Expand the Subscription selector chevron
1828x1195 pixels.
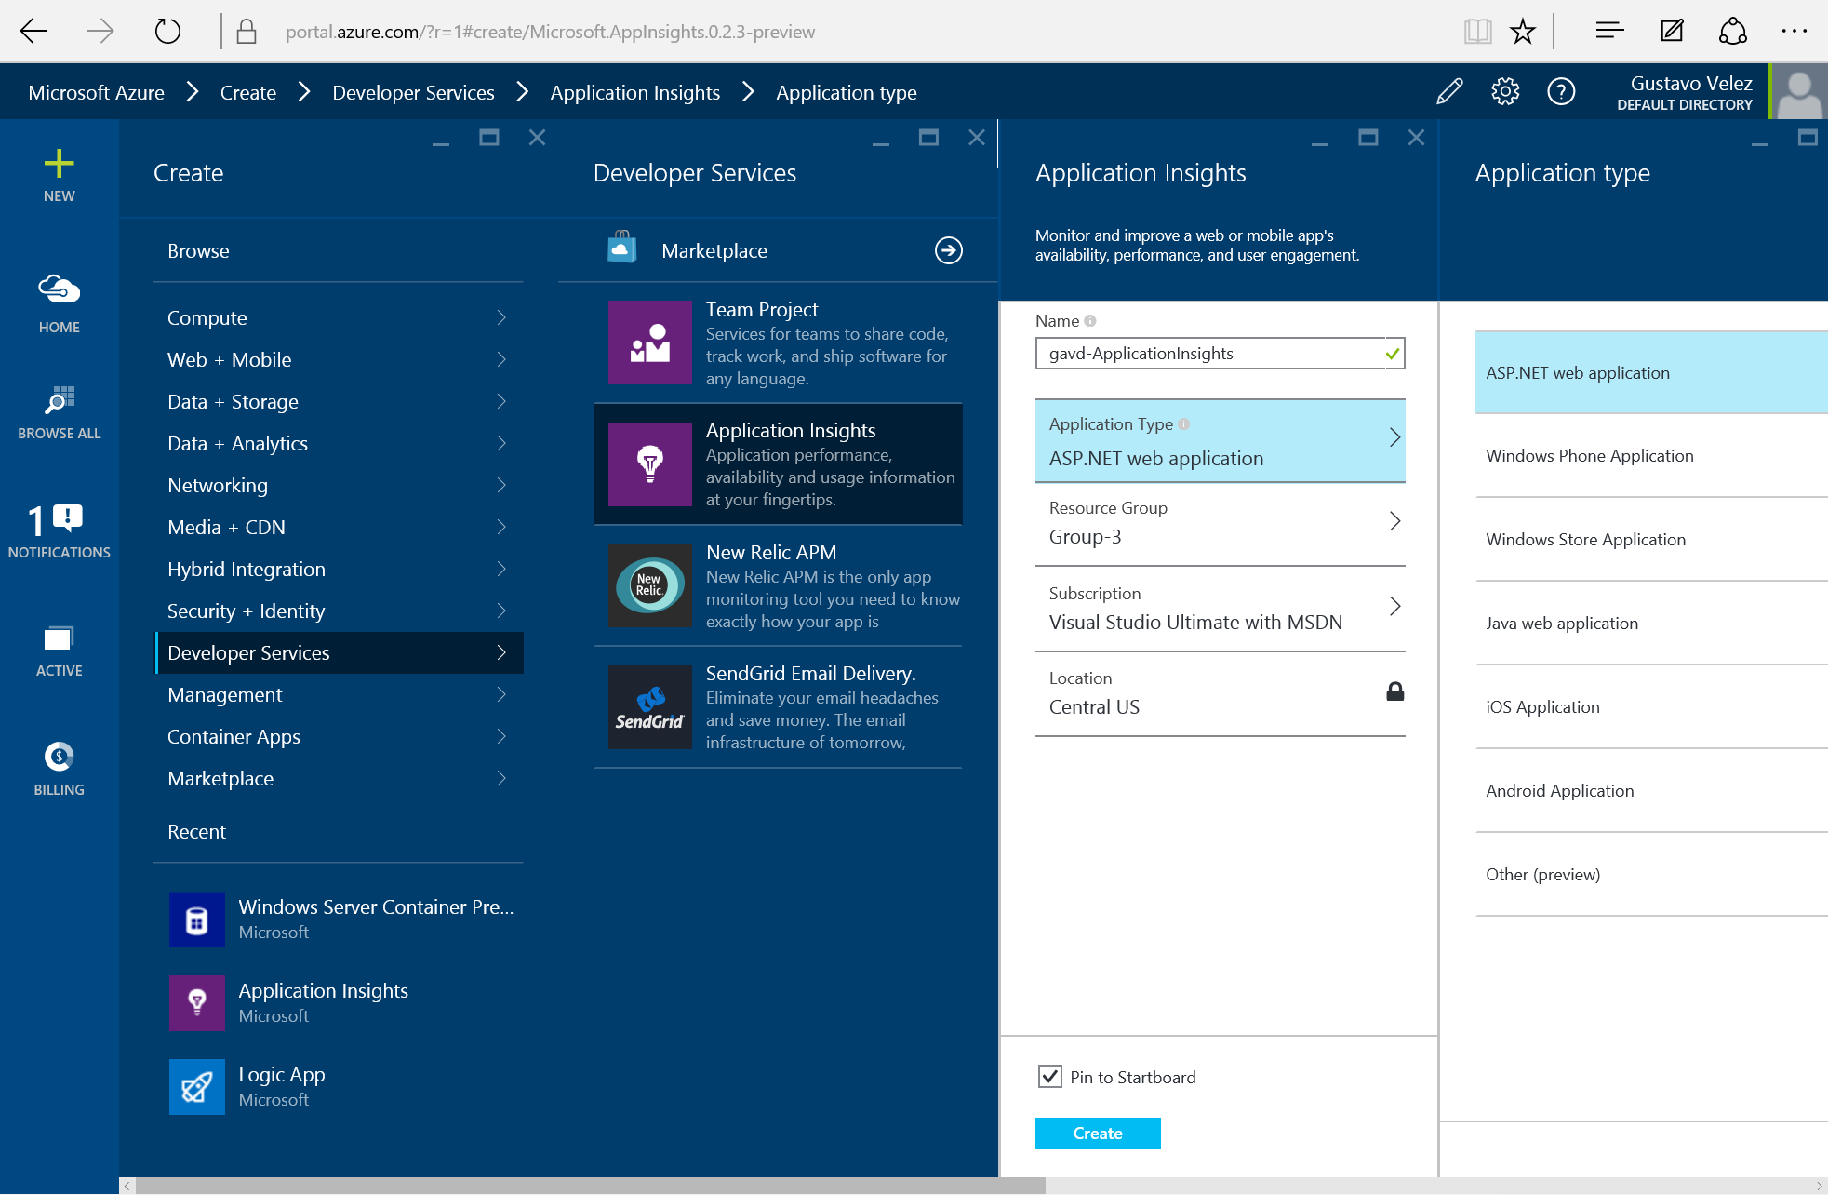click(1394, 606)
